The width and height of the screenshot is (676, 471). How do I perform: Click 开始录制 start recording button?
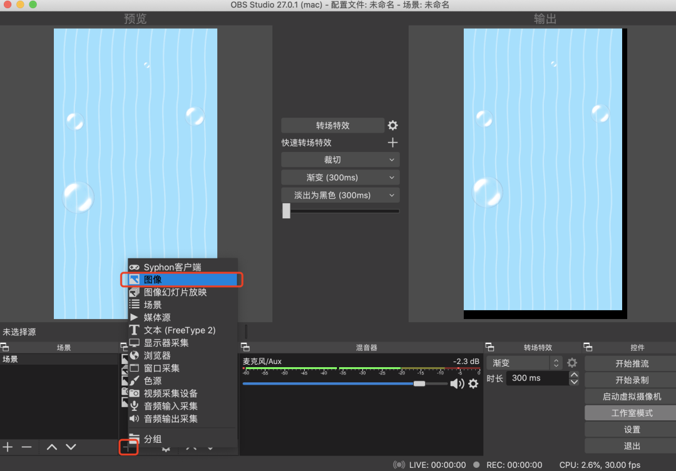click(x=632, y=380)
